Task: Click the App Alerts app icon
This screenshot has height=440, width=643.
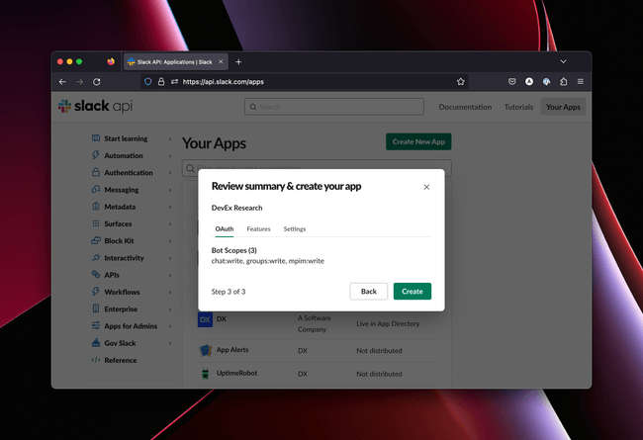Action: tap(205, 350)
